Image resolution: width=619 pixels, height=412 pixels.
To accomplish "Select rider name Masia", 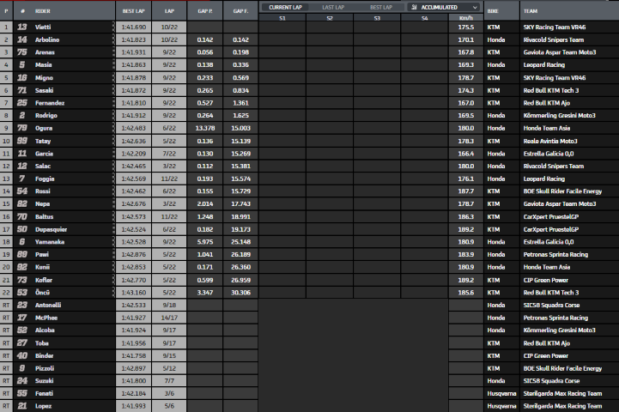I will tap(42, 64).
